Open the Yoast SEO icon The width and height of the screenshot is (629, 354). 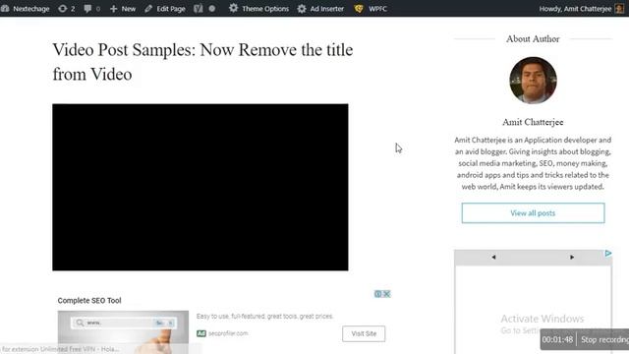199,9
